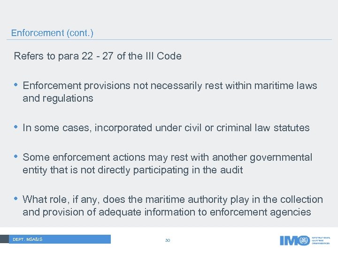Click the text "What role, if any, does"
Image resolution: width=338 pixels, height=253 pixels.
click(x=72, y=200)
